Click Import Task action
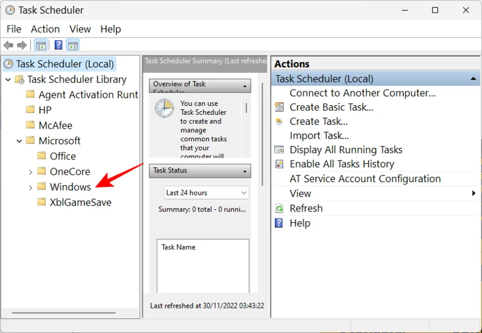Viewport: 482px width, 333px height. (319, 135)
